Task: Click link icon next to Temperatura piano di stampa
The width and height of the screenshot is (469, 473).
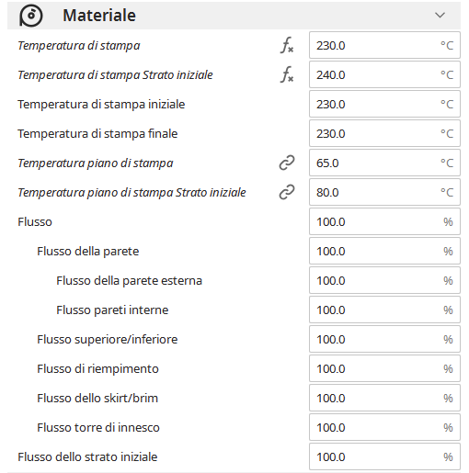Action: tap(287, 163)
